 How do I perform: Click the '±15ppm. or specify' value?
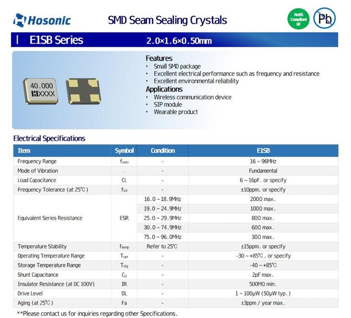tap(263, 246)
